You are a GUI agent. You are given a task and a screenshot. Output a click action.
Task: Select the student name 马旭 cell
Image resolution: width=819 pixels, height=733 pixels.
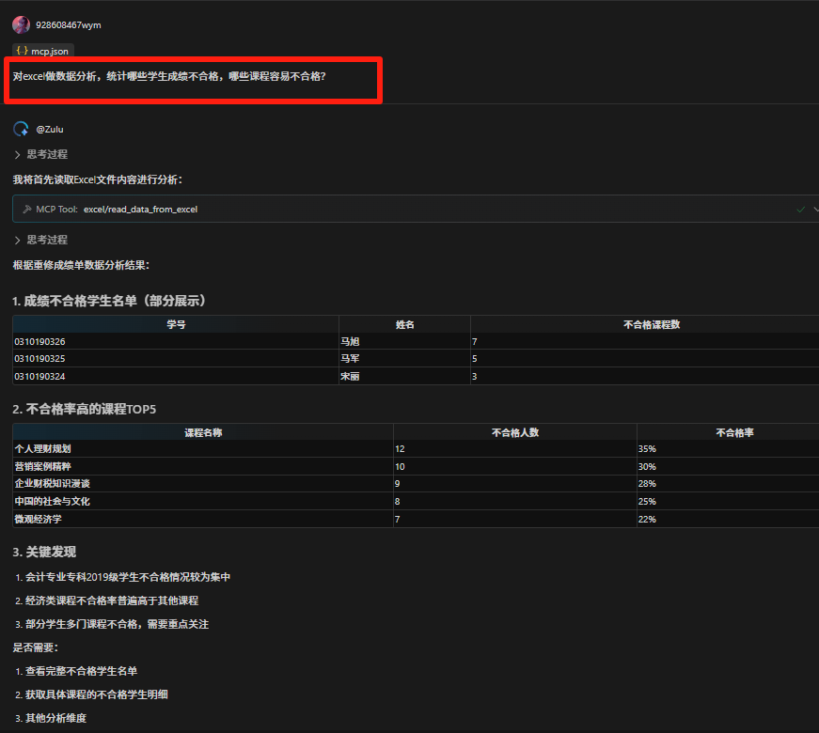(350, 340)
